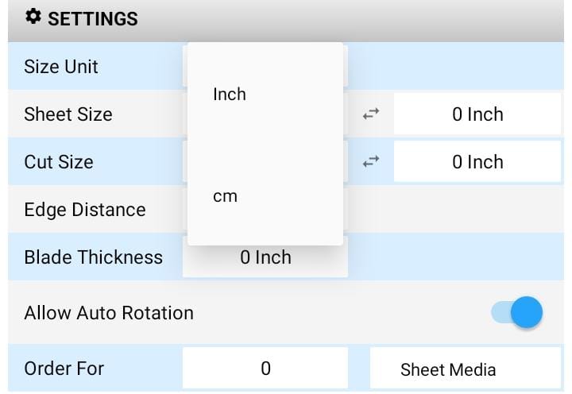Click the Edge Distance label

85,210
